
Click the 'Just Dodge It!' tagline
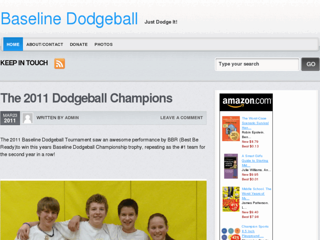(161, 22)
